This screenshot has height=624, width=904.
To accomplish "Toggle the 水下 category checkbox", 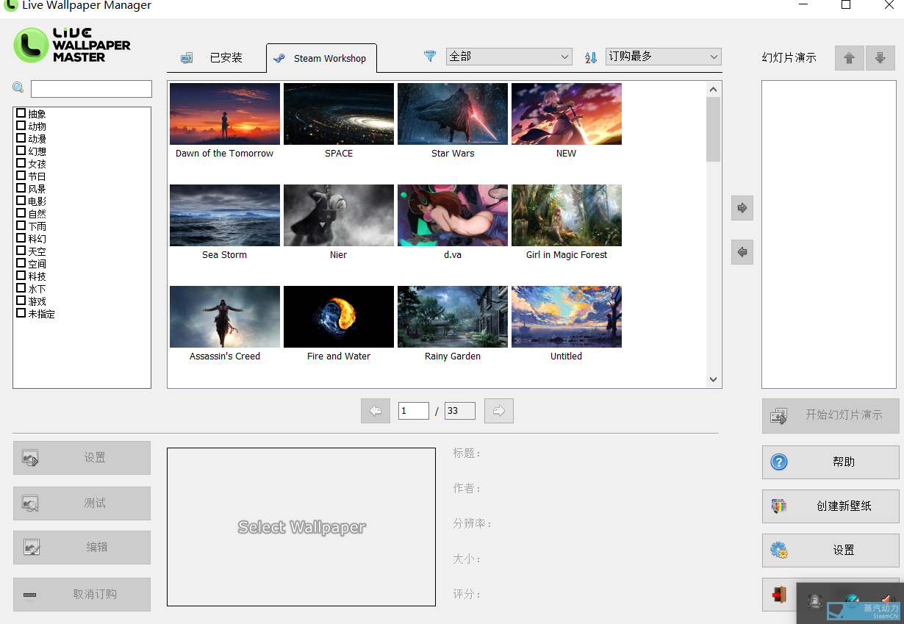I will (x=21, y=288).
